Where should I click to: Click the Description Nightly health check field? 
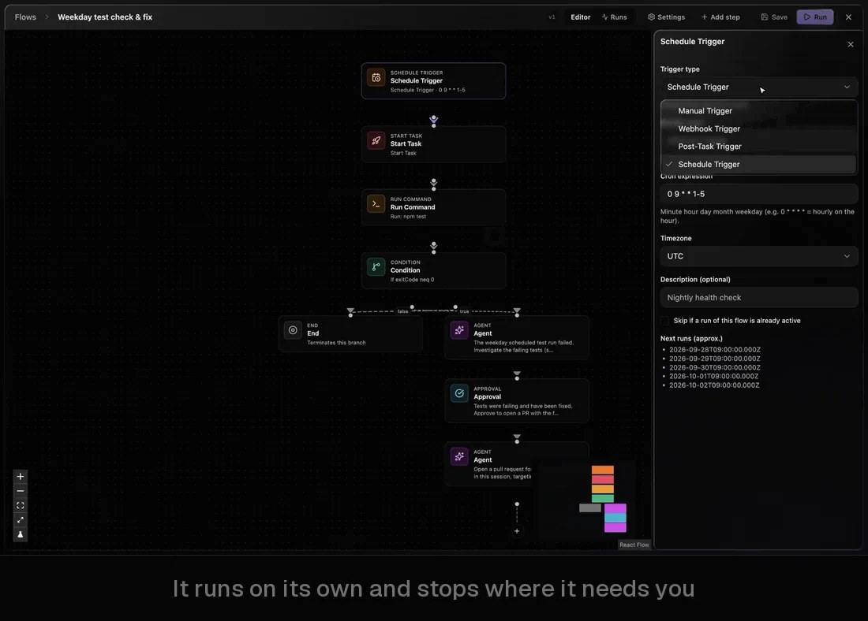tap(758, 298)
